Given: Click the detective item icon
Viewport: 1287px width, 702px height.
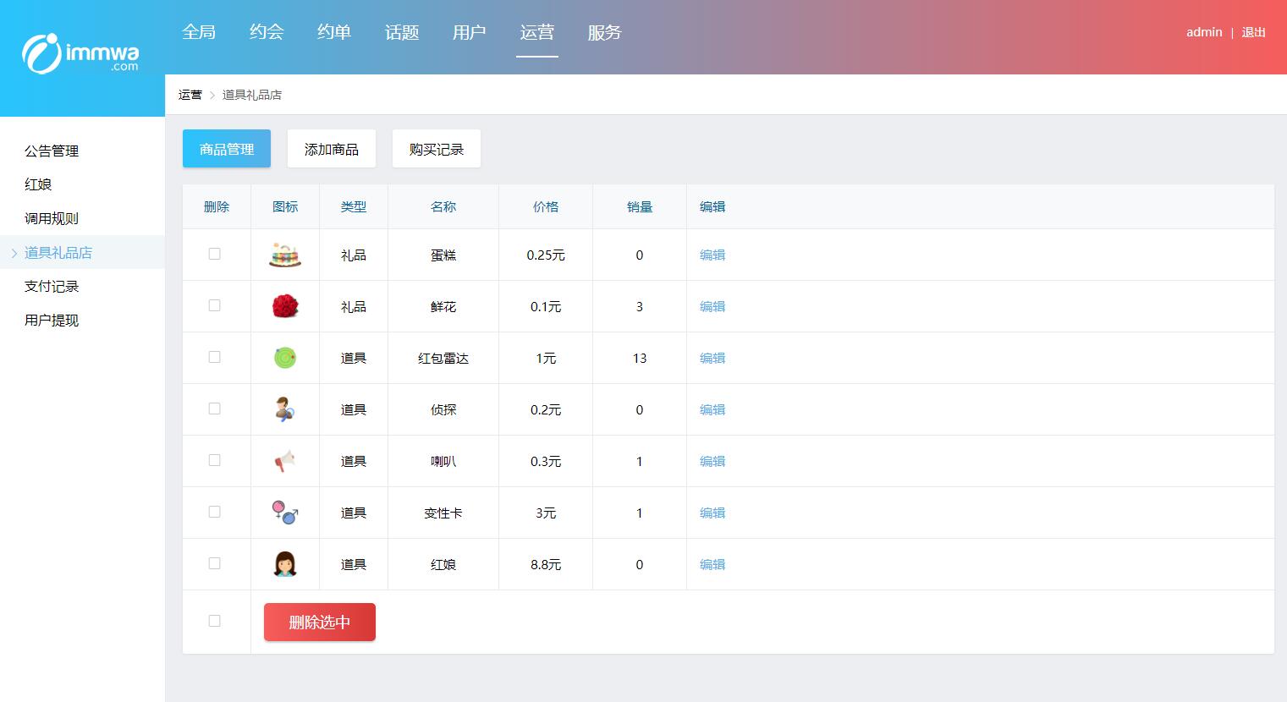Looking at the screenshot, I should [285, 409].
